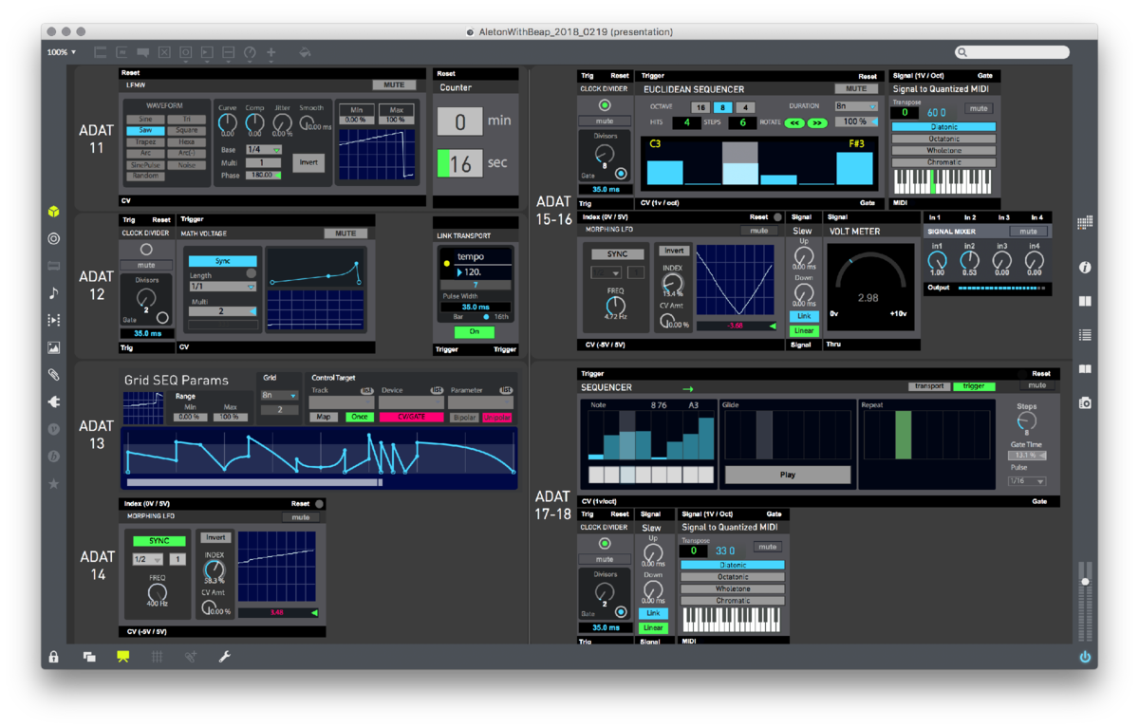
Task: Open the Control Target Parameter dropdown
Action: (x=481, y=403)
